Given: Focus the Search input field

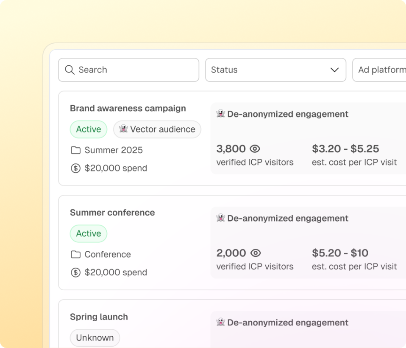Looking at the screenshot, I should [129, 70].
